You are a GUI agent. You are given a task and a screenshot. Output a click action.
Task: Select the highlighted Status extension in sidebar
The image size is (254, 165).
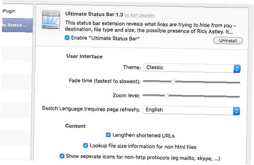(17, 25)
